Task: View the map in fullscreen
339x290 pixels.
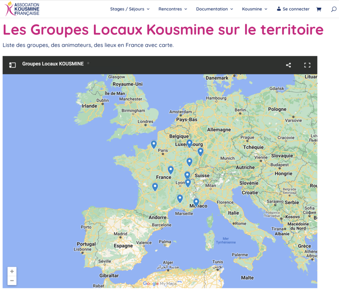Action: (307, 65)
